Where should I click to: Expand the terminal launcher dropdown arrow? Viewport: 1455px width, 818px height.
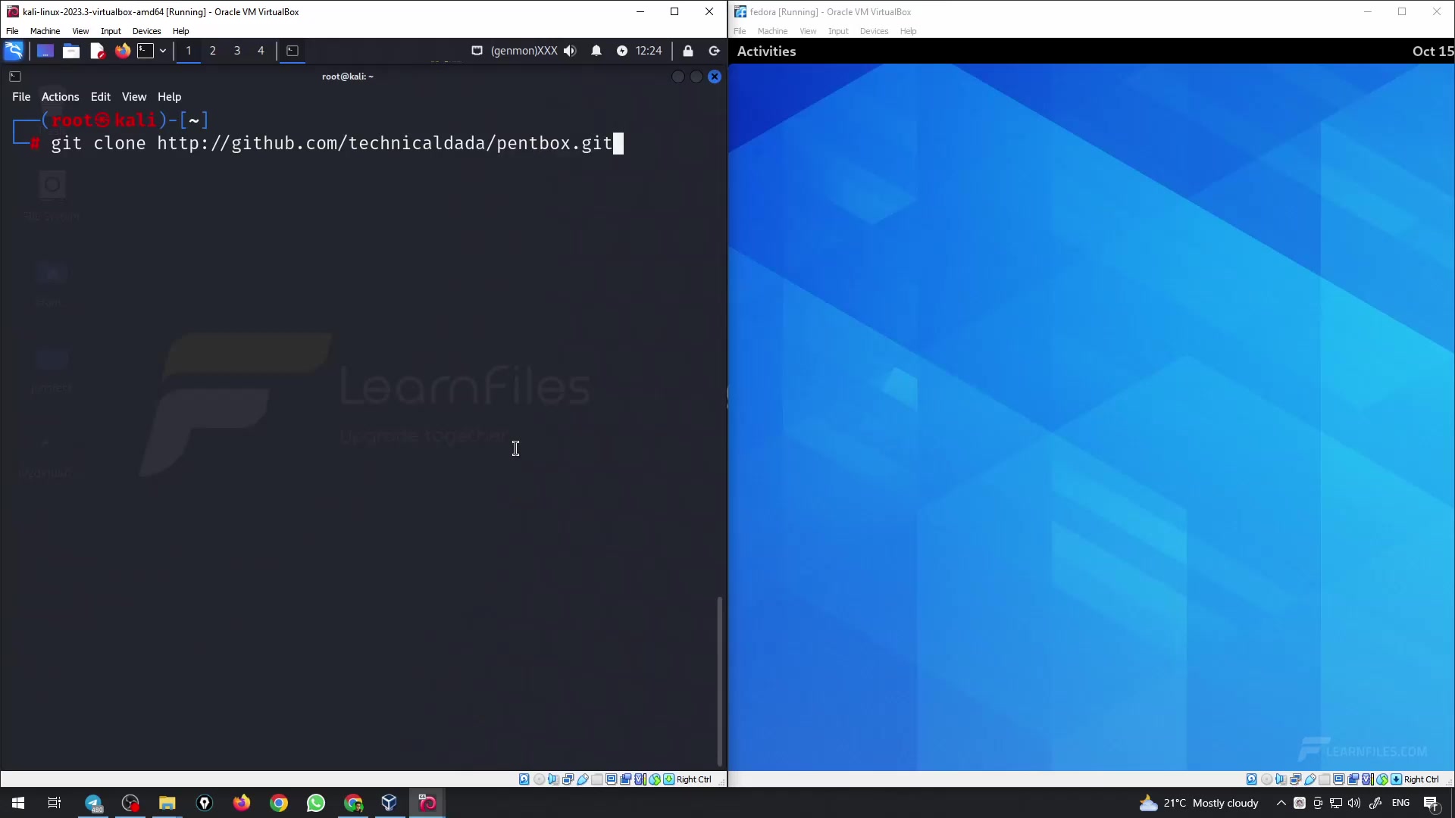coord(163,51)
